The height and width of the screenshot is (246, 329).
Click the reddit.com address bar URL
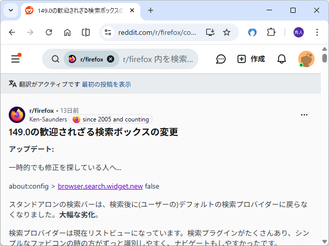[157, 32]
